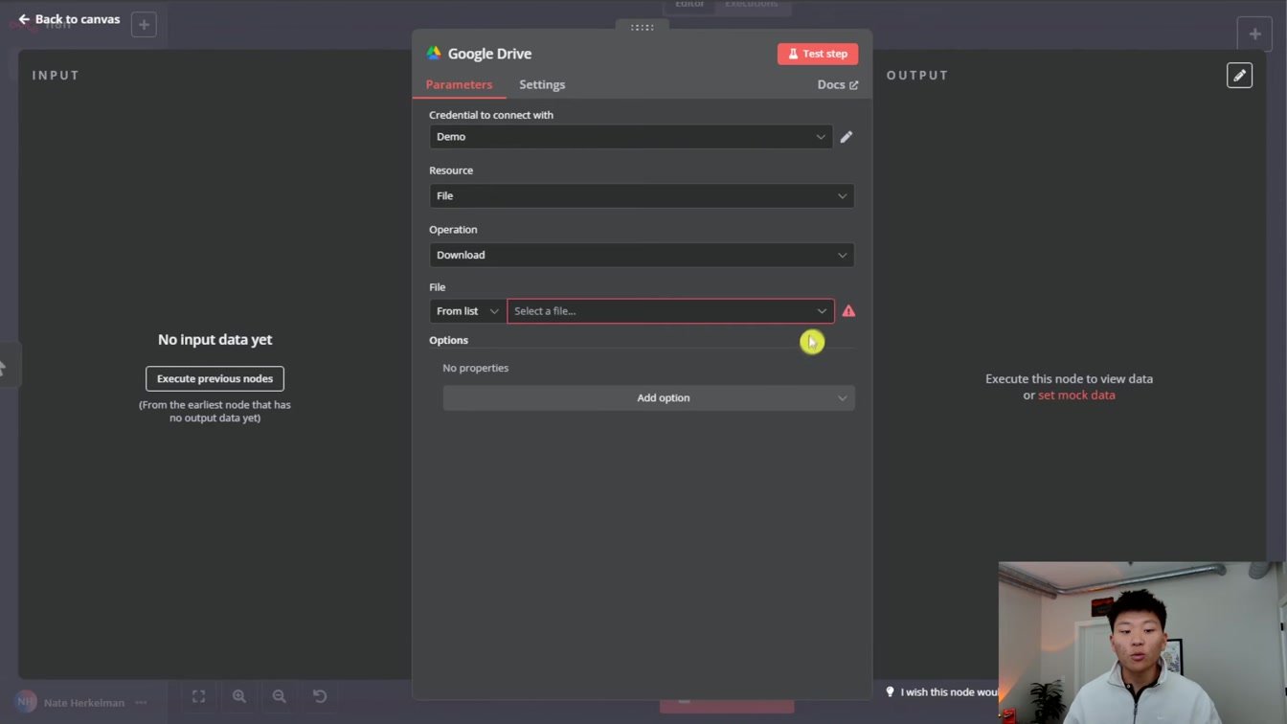
Task: Open Nate Herkelman user menu dots
Action: pos(142,702)
